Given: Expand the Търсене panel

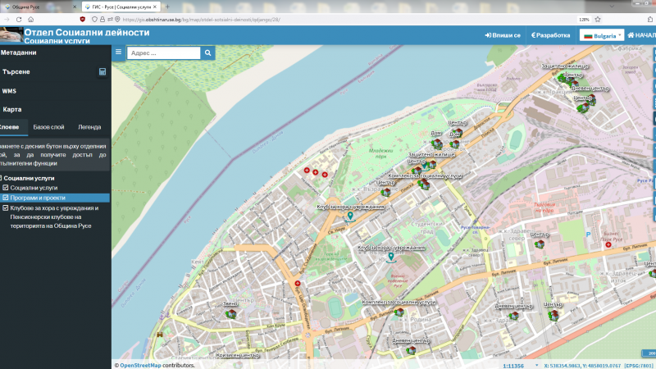Looking at the screenshot, I should coord(55,71).
